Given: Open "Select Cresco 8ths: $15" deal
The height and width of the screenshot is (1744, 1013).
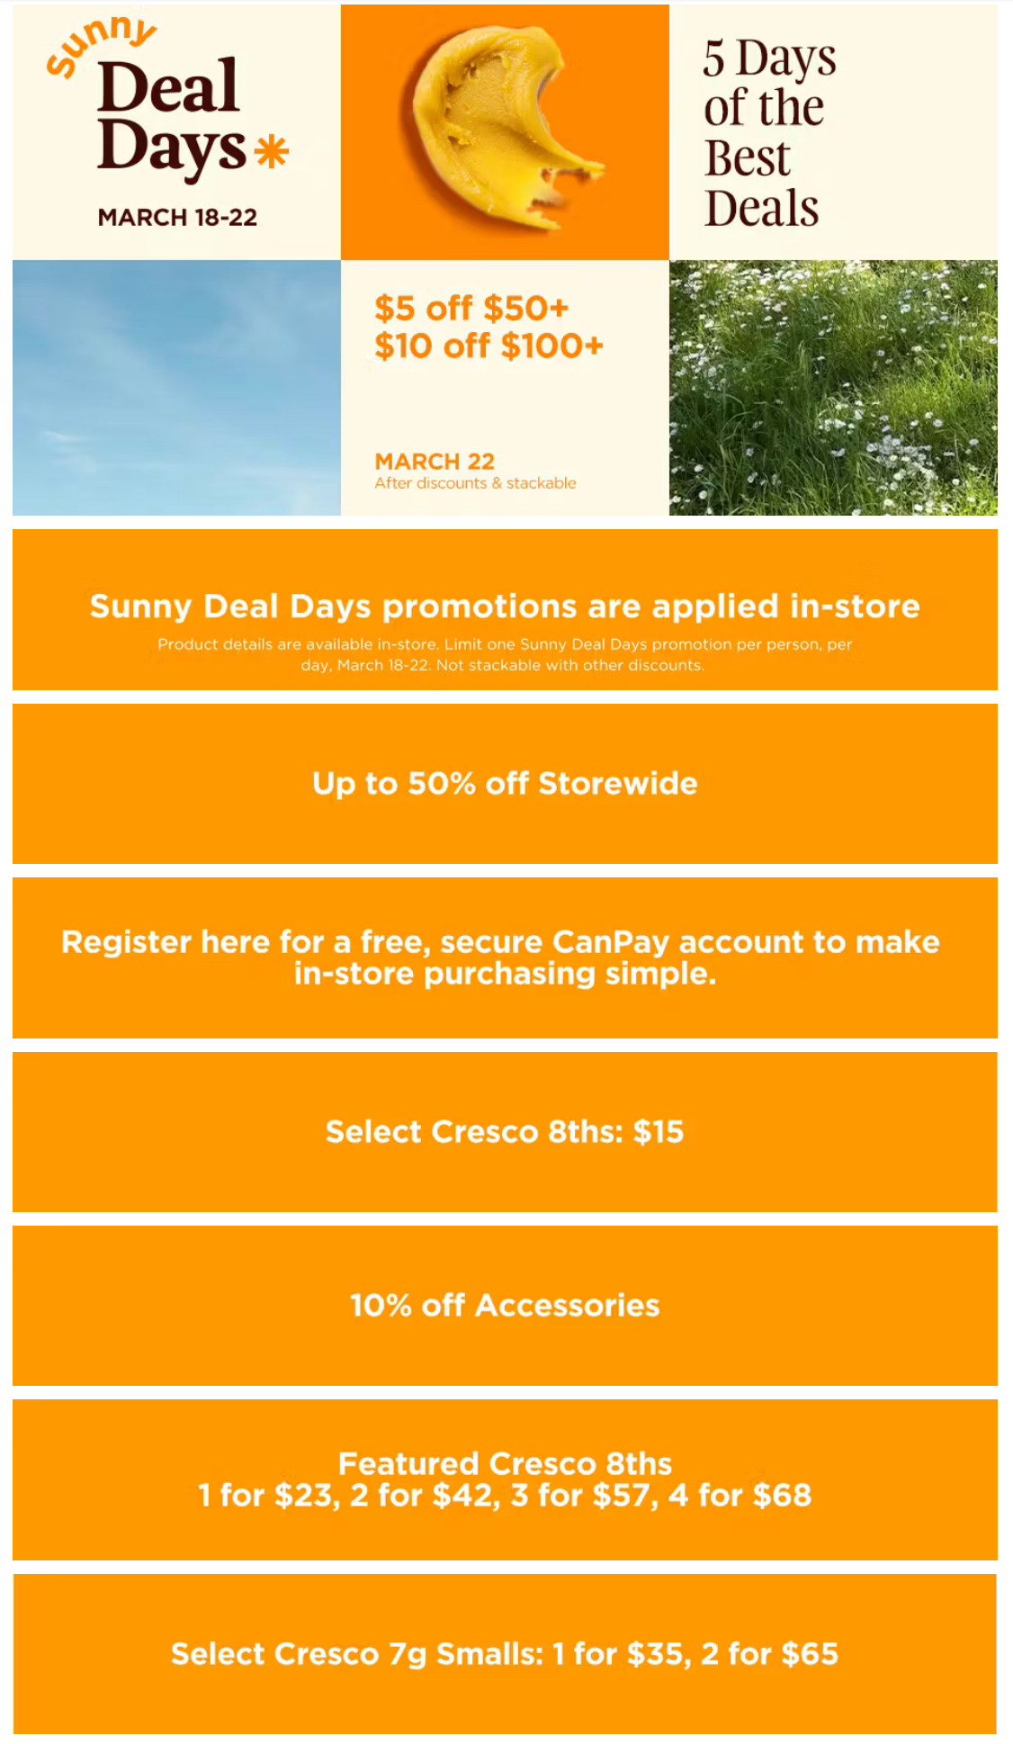Looking at the screenshot, I should pyautogui.click(x=505, y=1132).
